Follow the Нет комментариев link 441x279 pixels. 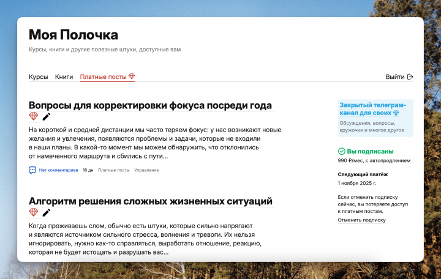(58, 170)
